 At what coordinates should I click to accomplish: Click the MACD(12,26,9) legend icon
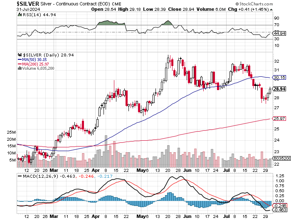[x=20, y=176]
